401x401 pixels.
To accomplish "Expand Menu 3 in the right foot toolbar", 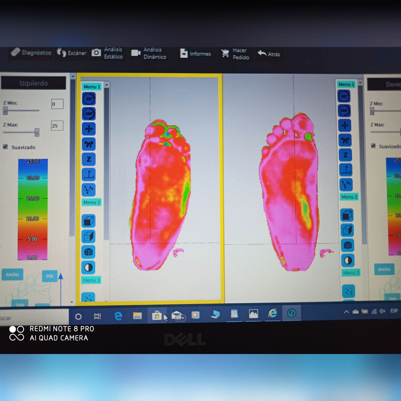I will (351, 273).
